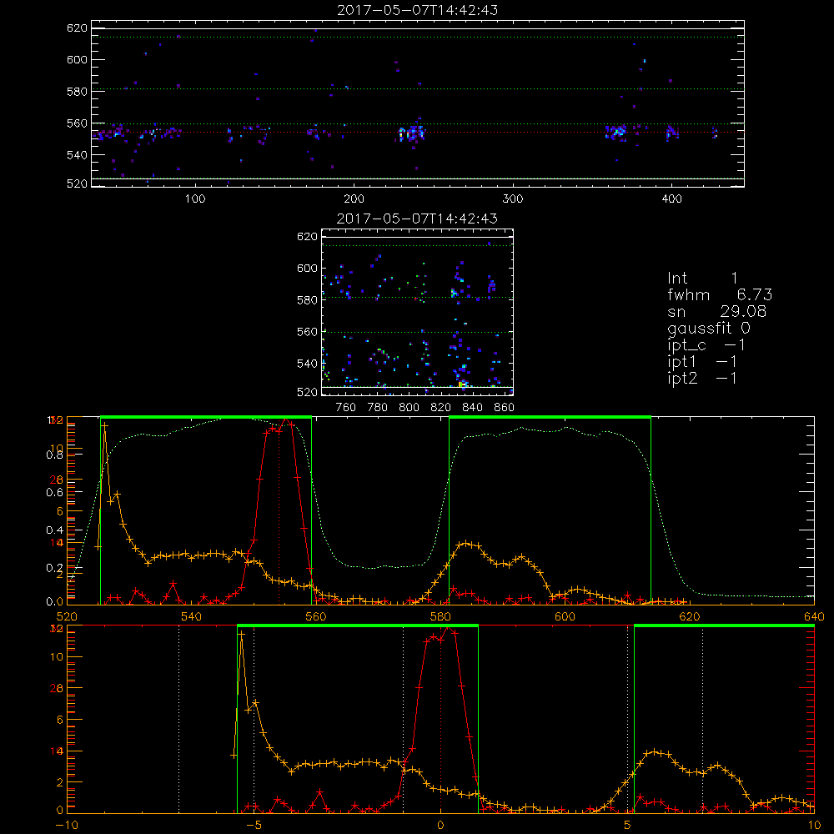Click x-axis label 760 on middle image

[x=346, y=408]
